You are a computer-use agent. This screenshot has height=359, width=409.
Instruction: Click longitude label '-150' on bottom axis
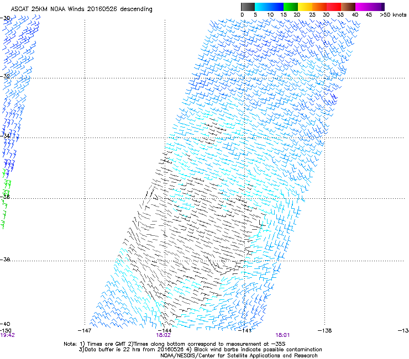pyautogui.click(x=6, y=331)
